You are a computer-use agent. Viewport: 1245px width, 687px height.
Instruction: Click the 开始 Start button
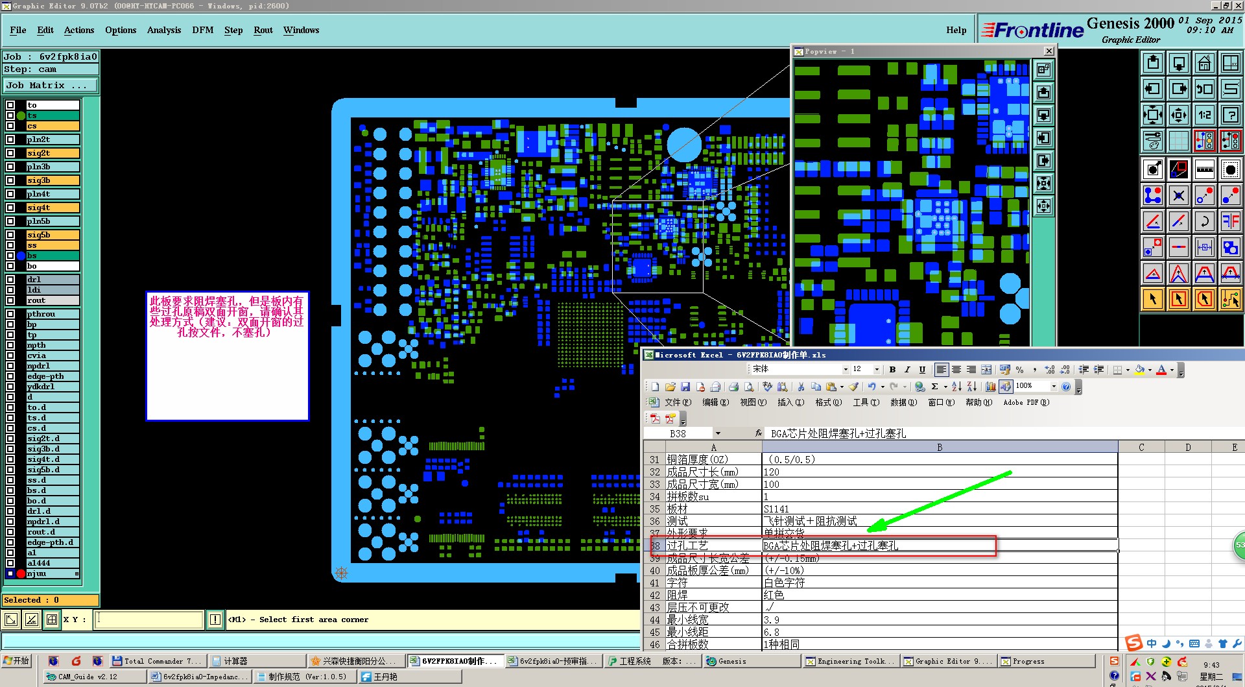(x=17, y=661)
